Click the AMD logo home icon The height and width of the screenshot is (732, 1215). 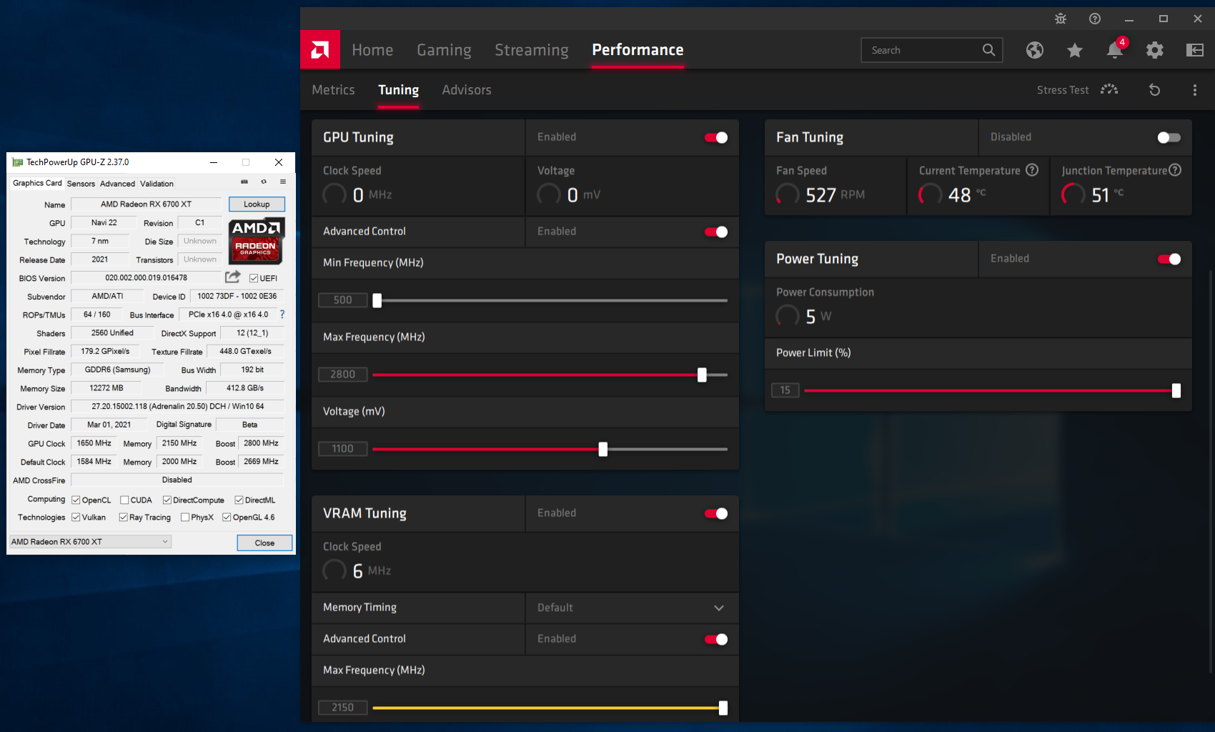tap(320, 49)
